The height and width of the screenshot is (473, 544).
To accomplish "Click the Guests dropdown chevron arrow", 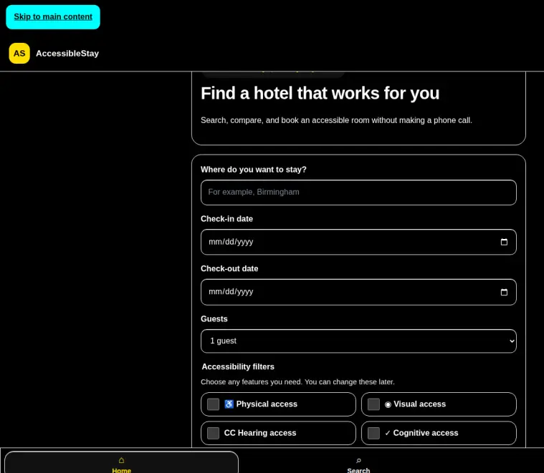I will point(512,341).
